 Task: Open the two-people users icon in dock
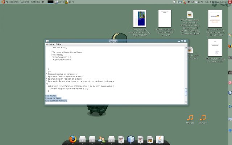(x=102, y=139)
